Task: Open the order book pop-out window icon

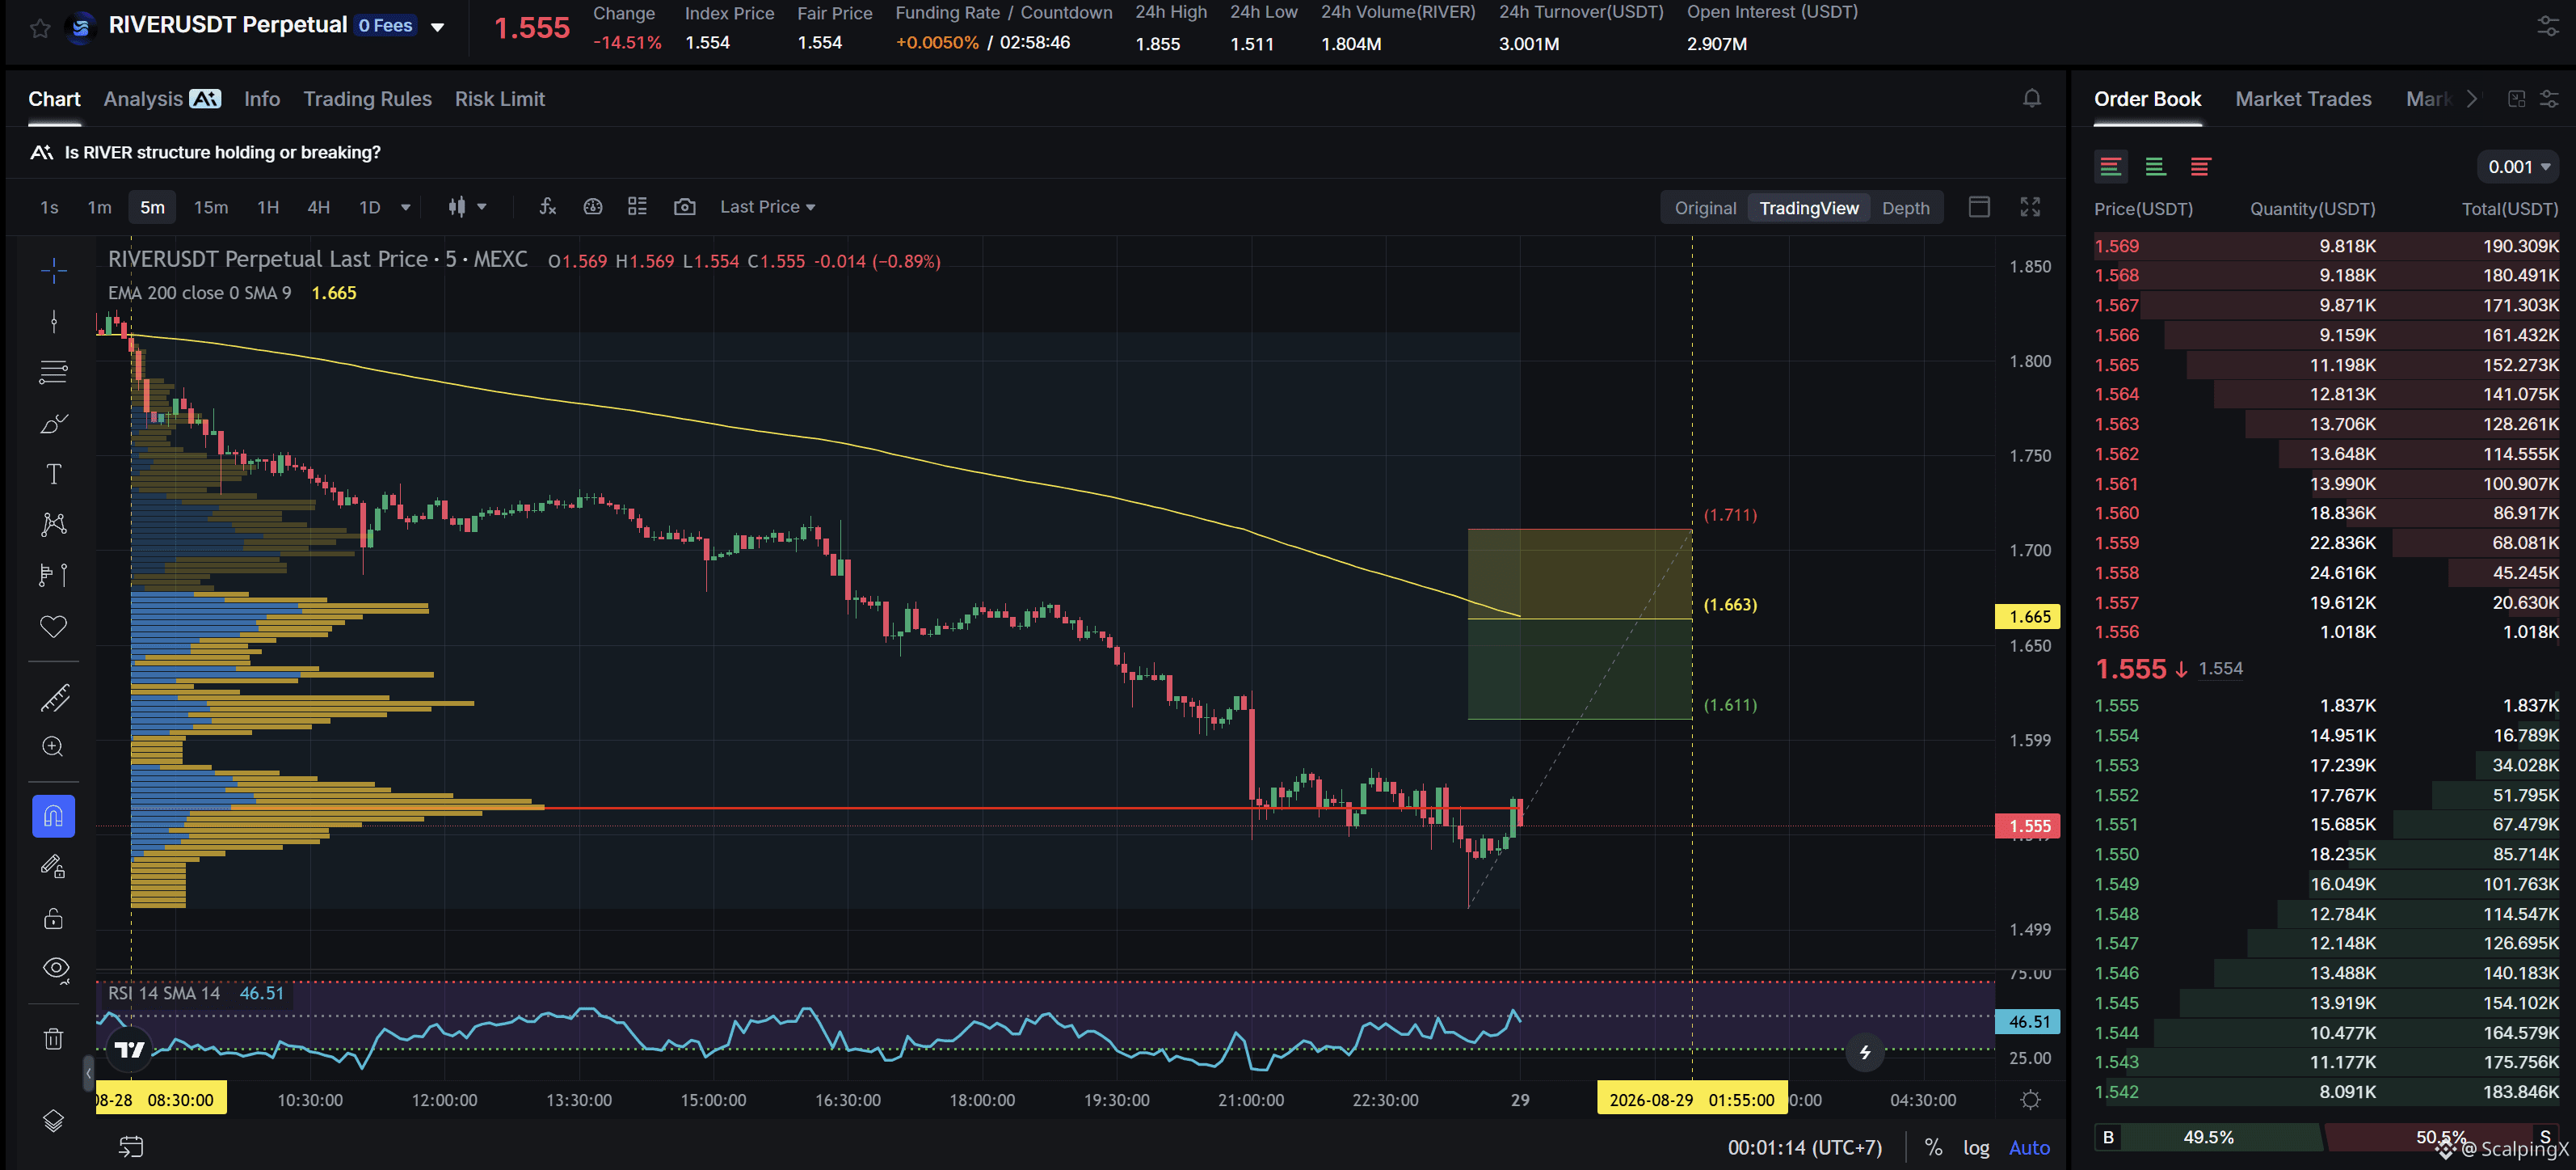Action: pyautogui.click(x=2516, y=98)
